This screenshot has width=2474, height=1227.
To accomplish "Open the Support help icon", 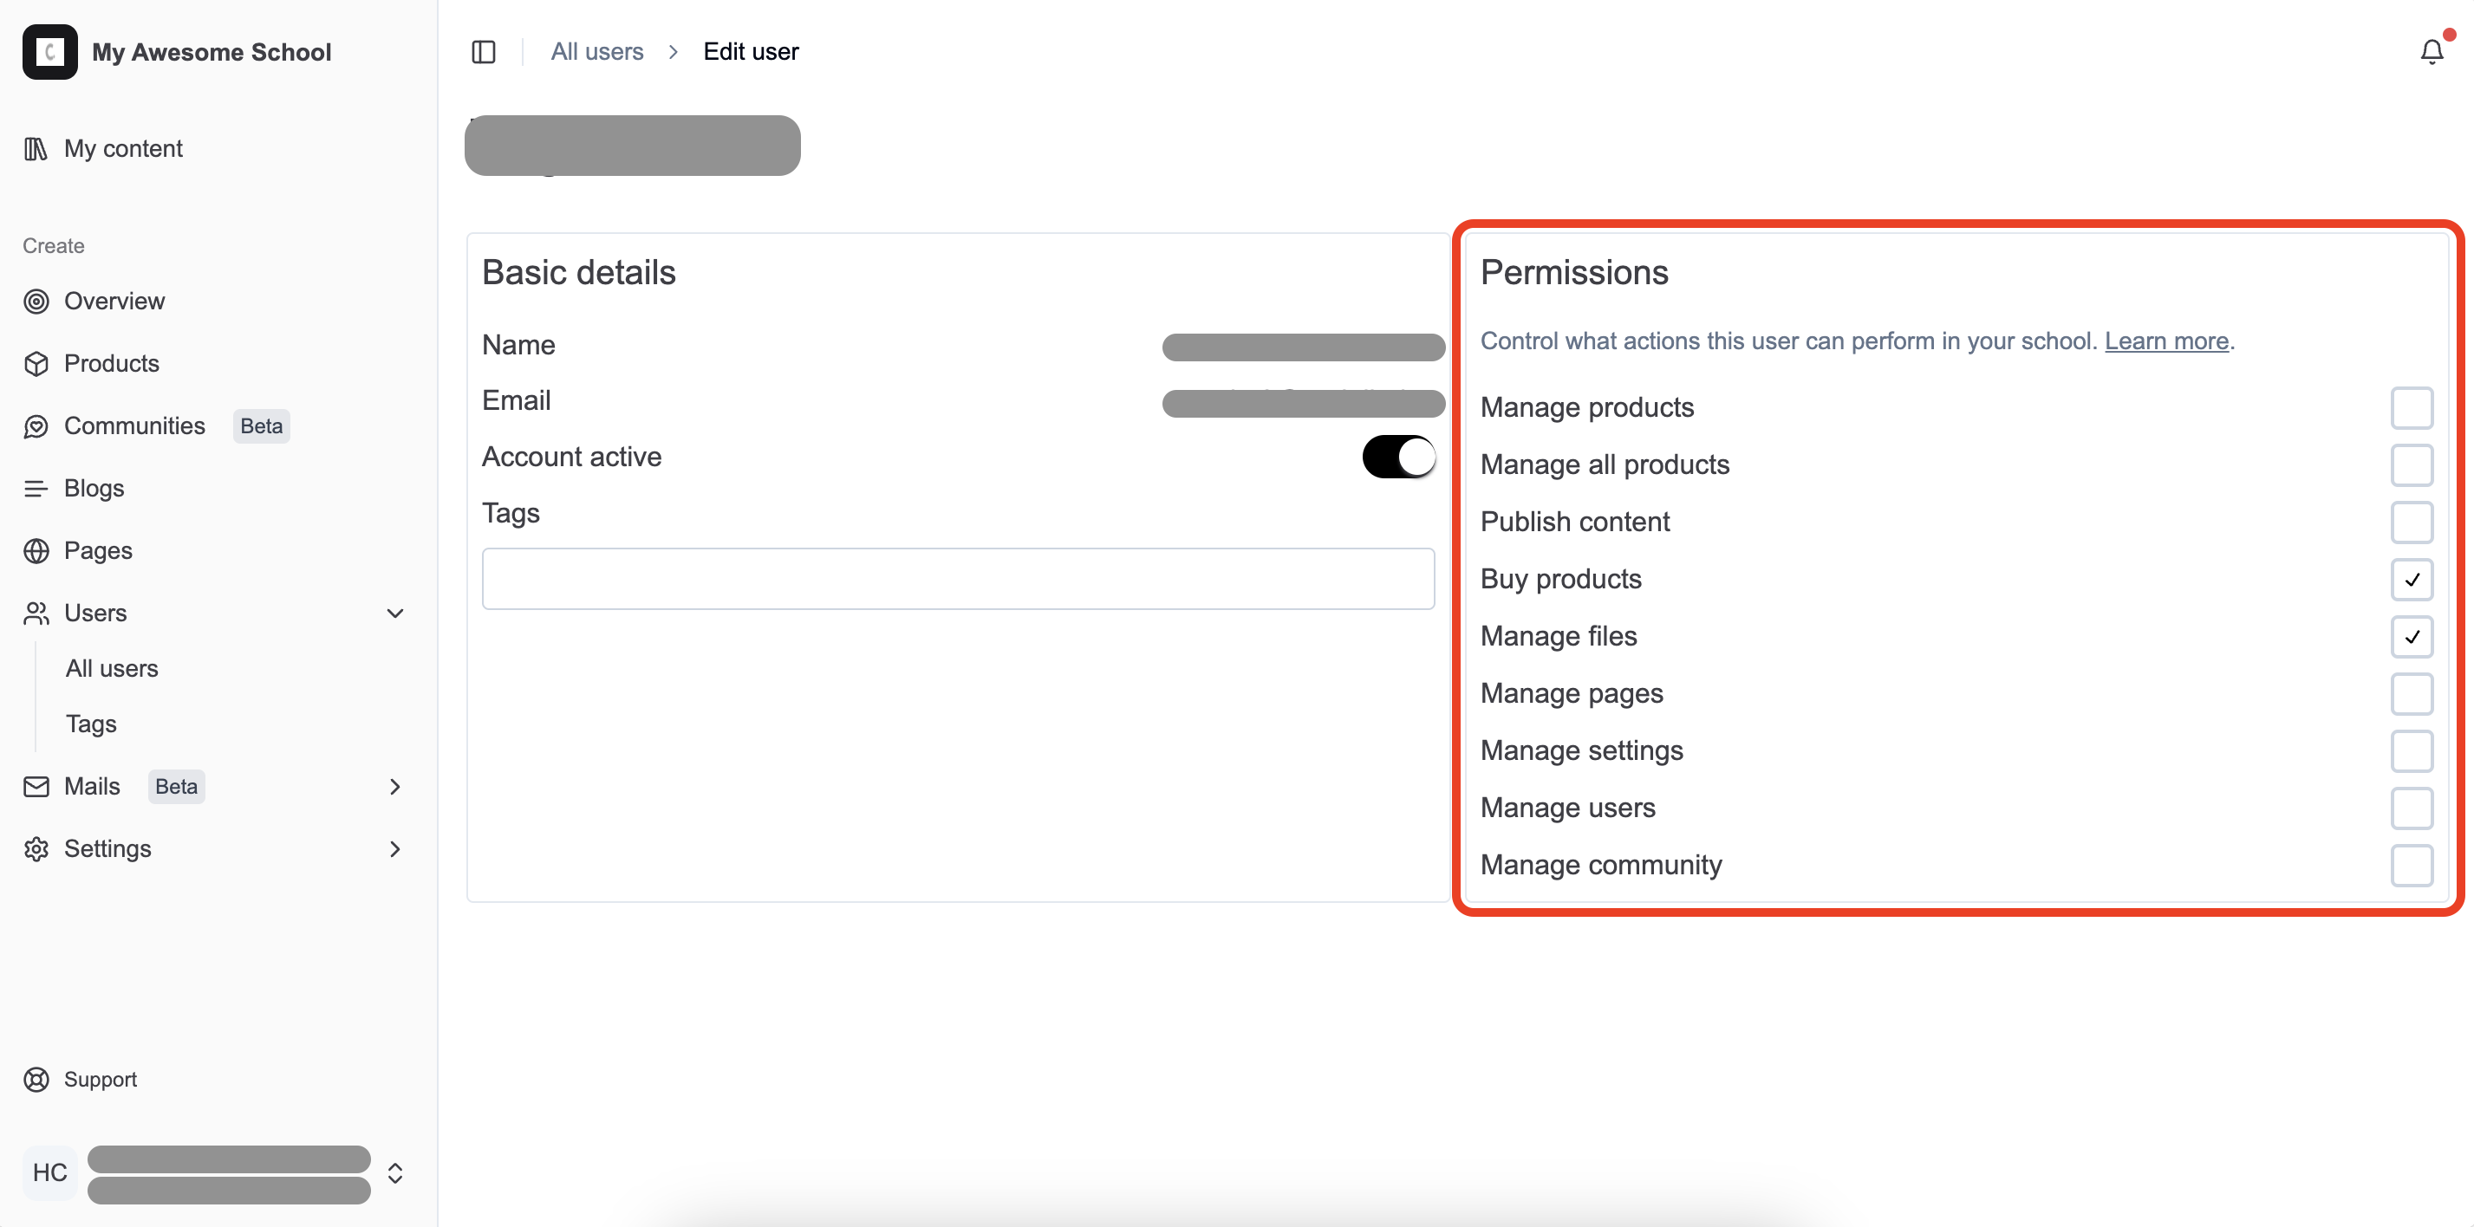I will point(36,1079).
